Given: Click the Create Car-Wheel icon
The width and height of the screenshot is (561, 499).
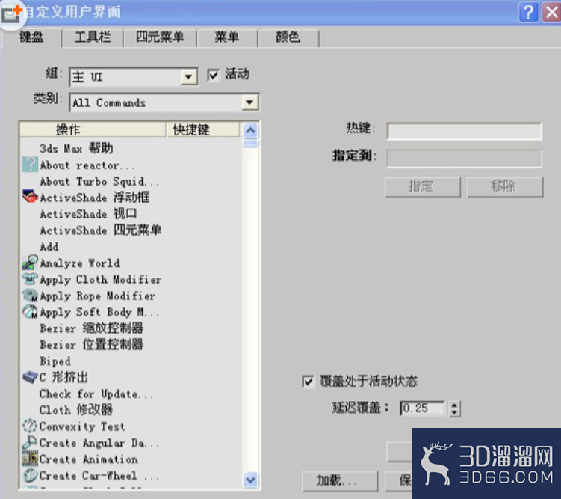Looking at the screenshot, I should 30,475.
